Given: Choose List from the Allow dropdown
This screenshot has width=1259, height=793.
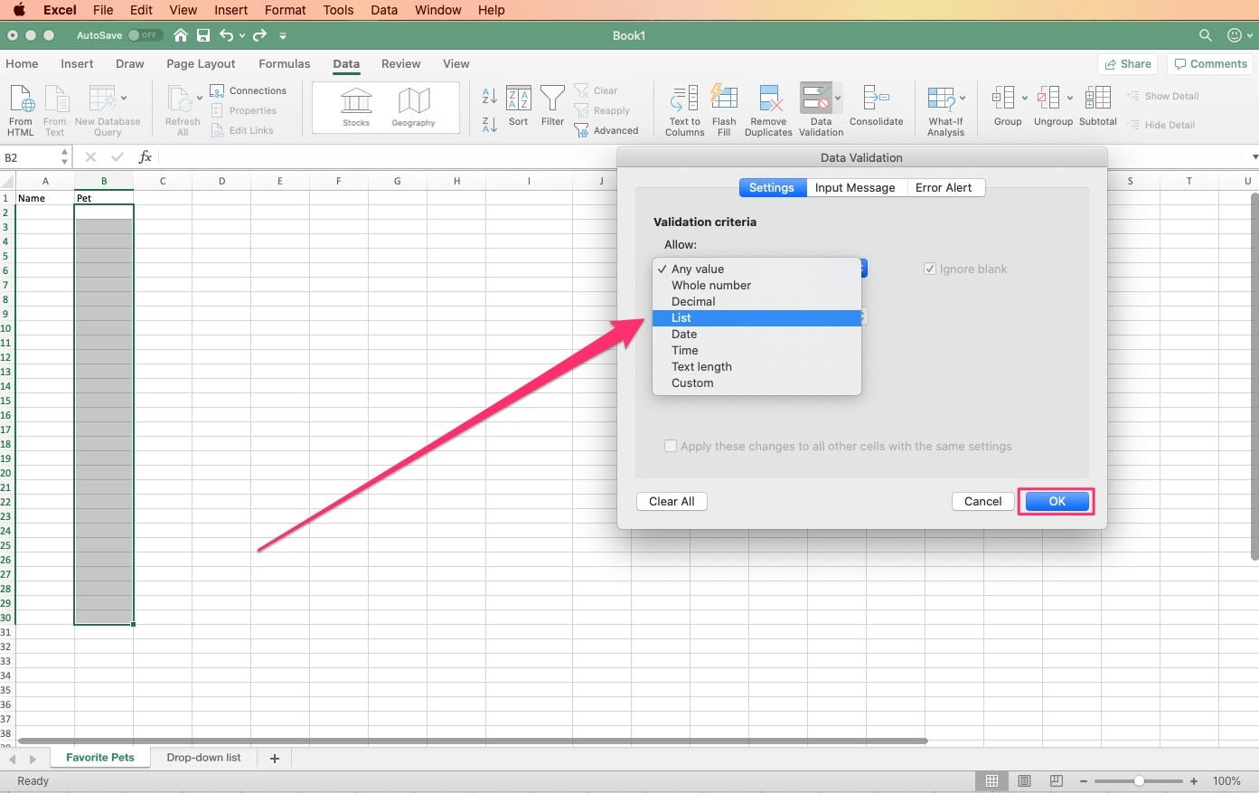Looking at the screenshot, I should click(757, 318).
